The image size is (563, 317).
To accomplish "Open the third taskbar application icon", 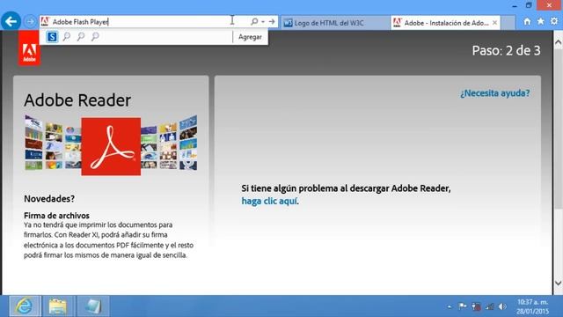I will (x=93, y=306).
